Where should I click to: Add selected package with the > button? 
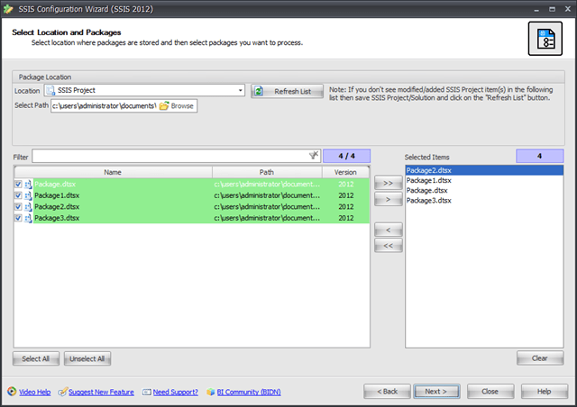tap(389, 199)
